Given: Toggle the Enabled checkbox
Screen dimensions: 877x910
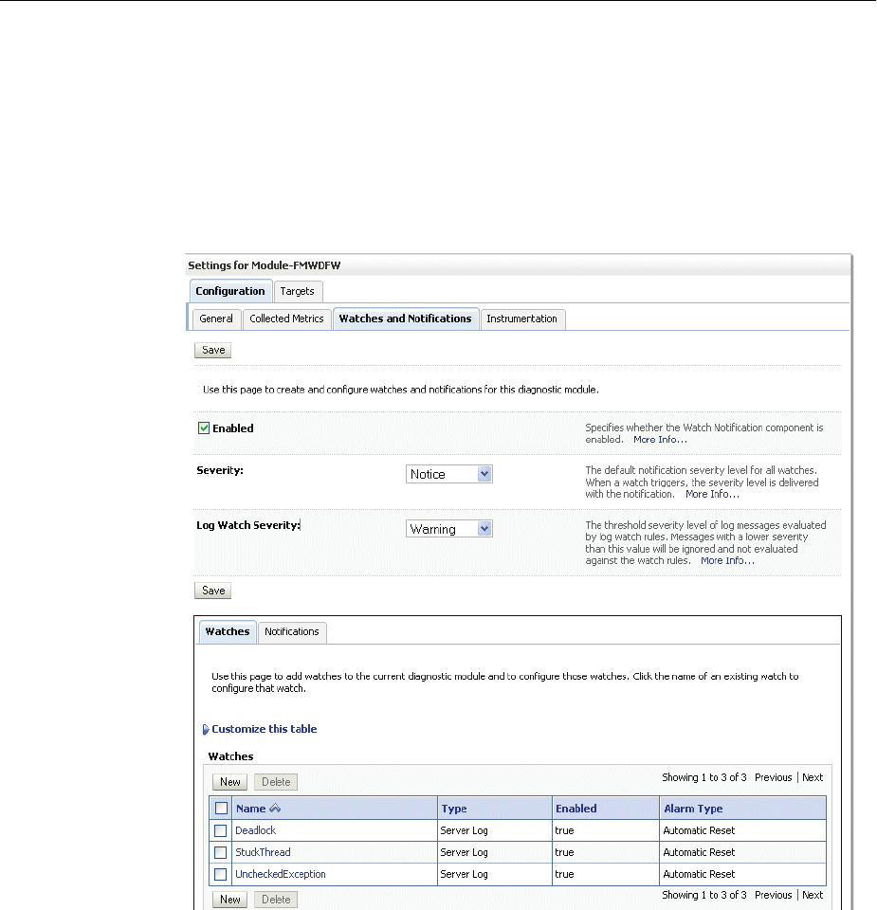Looking at the screenshot, I should click(204, 428).
